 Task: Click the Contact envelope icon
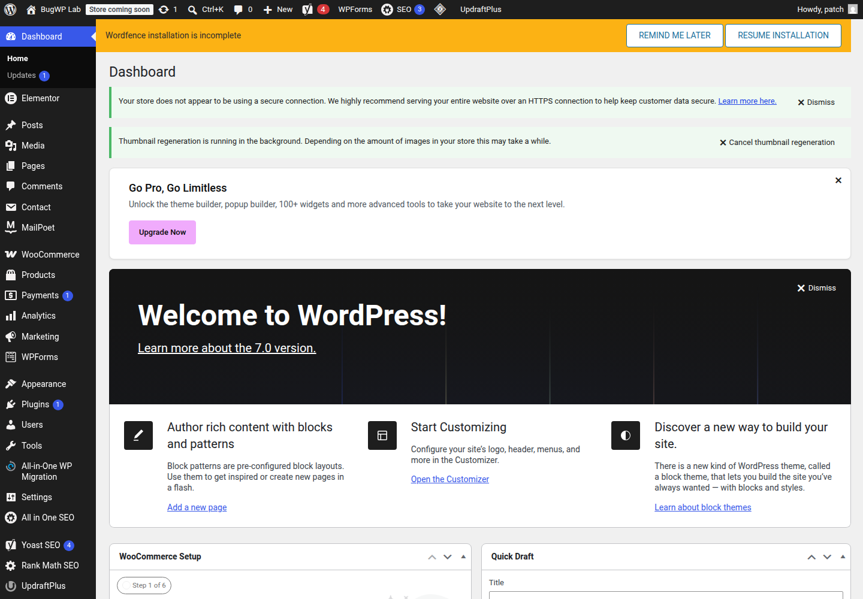[x=10, y=207]
